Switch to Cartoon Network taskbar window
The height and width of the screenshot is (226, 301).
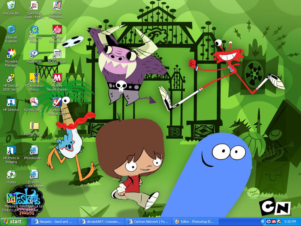[x=149, y=222]
